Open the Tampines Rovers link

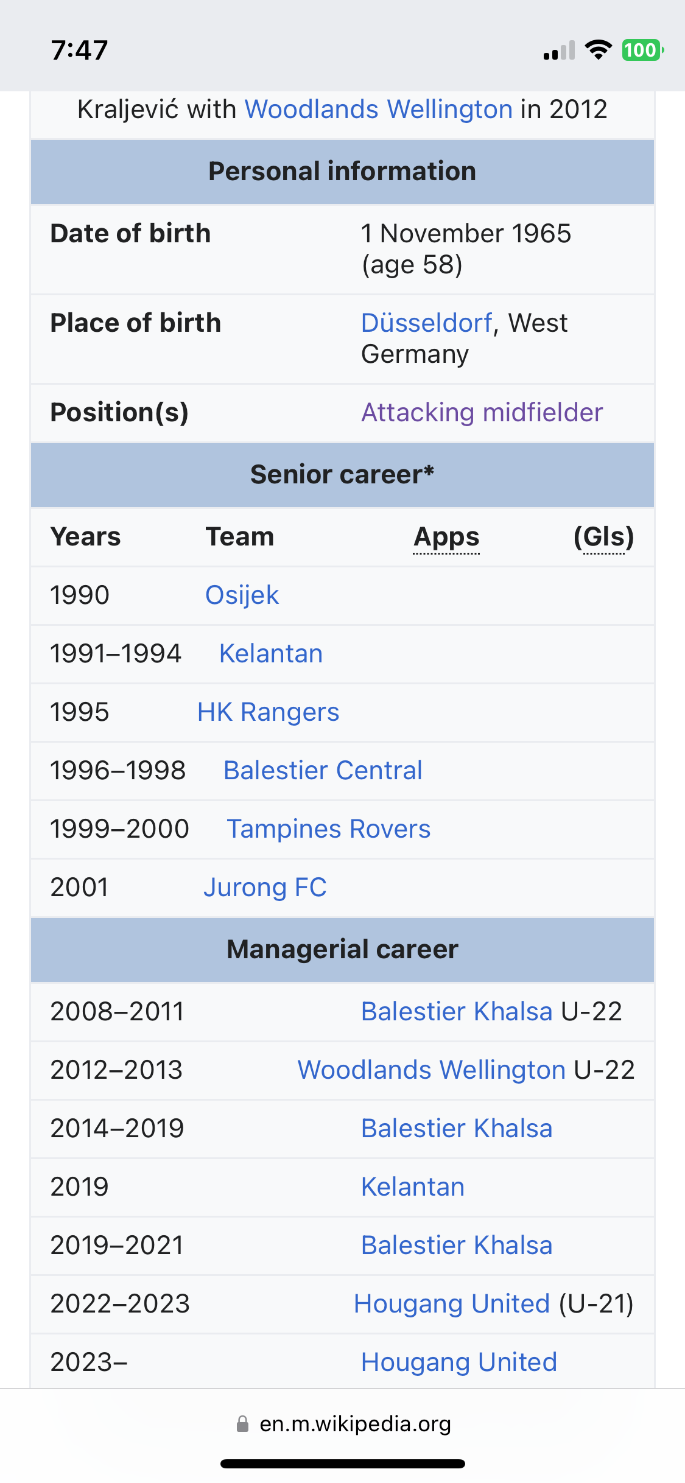[329, 829]
